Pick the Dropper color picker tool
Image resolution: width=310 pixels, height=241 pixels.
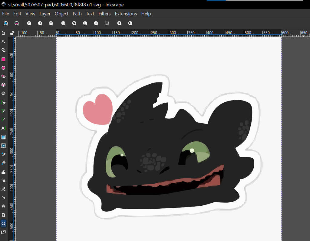(3, 154)
